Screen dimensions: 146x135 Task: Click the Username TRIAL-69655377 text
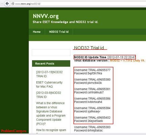[92, 70]
